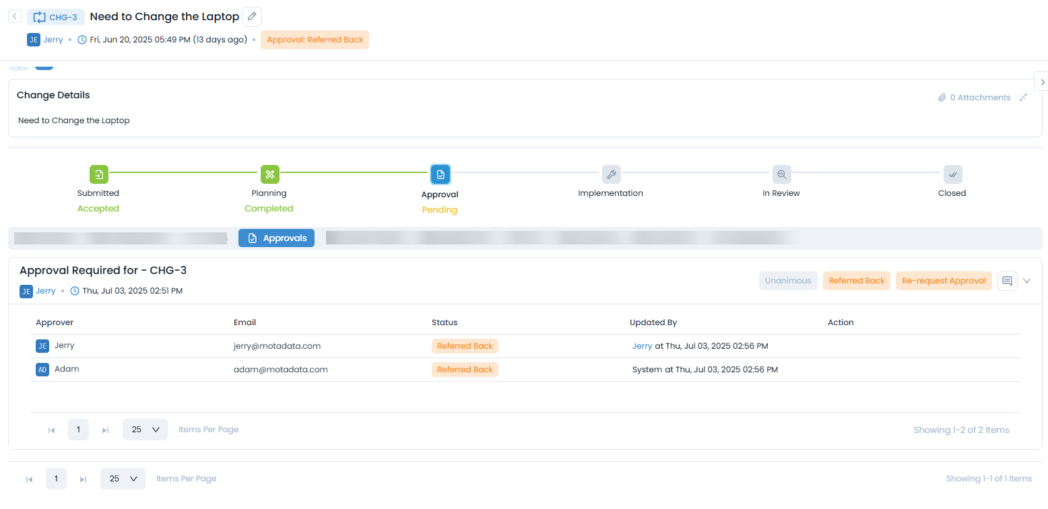
Task: Click the Planning stage marker
Action: 269,174
